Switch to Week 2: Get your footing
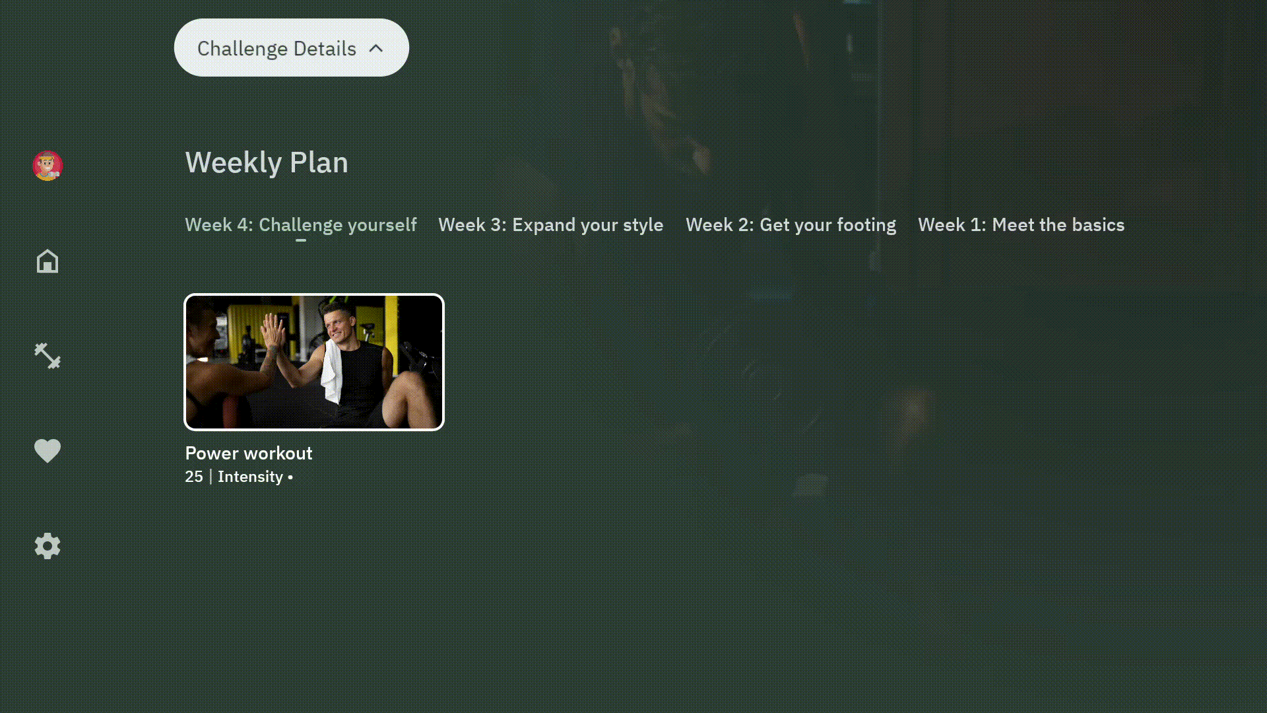This screenshot has height=713, width=1267. coord(791,225)
